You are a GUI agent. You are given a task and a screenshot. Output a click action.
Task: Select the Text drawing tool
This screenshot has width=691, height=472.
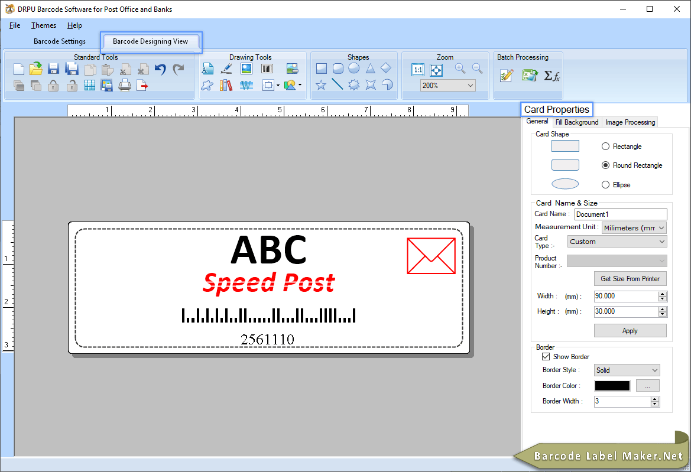click(x=207, y=69)
